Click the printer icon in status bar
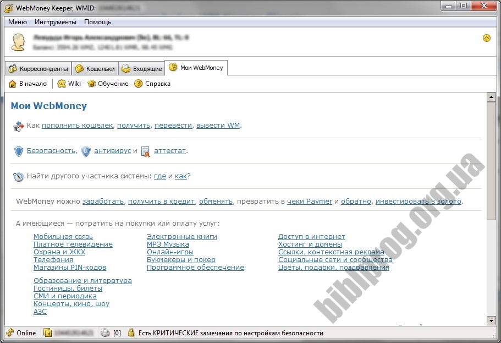 click(106, 333)
